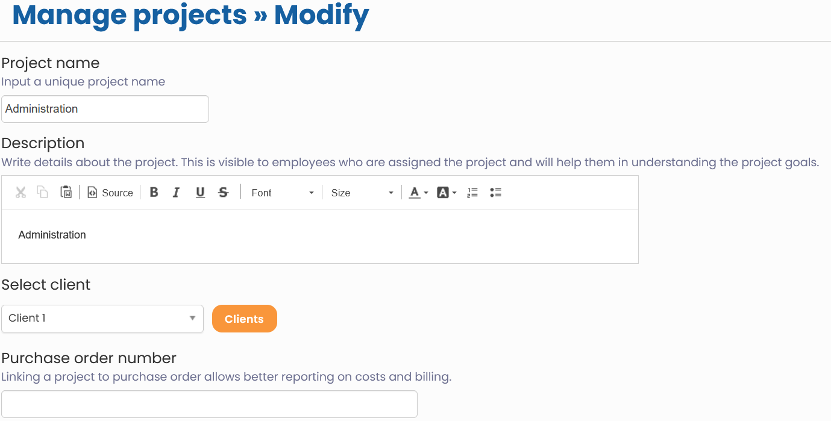Open the text color picker
This screenshot has height=421, width=831.
(418, 193)
